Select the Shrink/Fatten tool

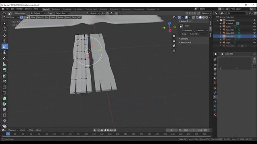pyautogui.click(x=4, y=120)
